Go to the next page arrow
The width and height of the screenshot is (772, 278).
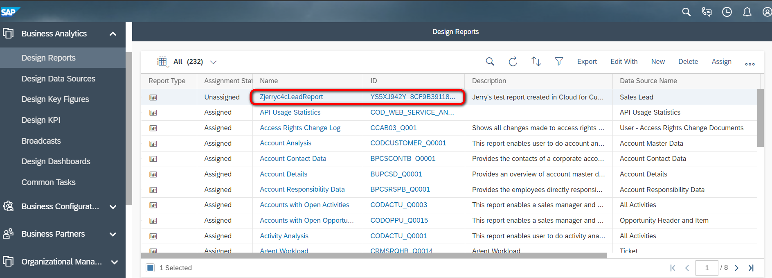point(736,268)
